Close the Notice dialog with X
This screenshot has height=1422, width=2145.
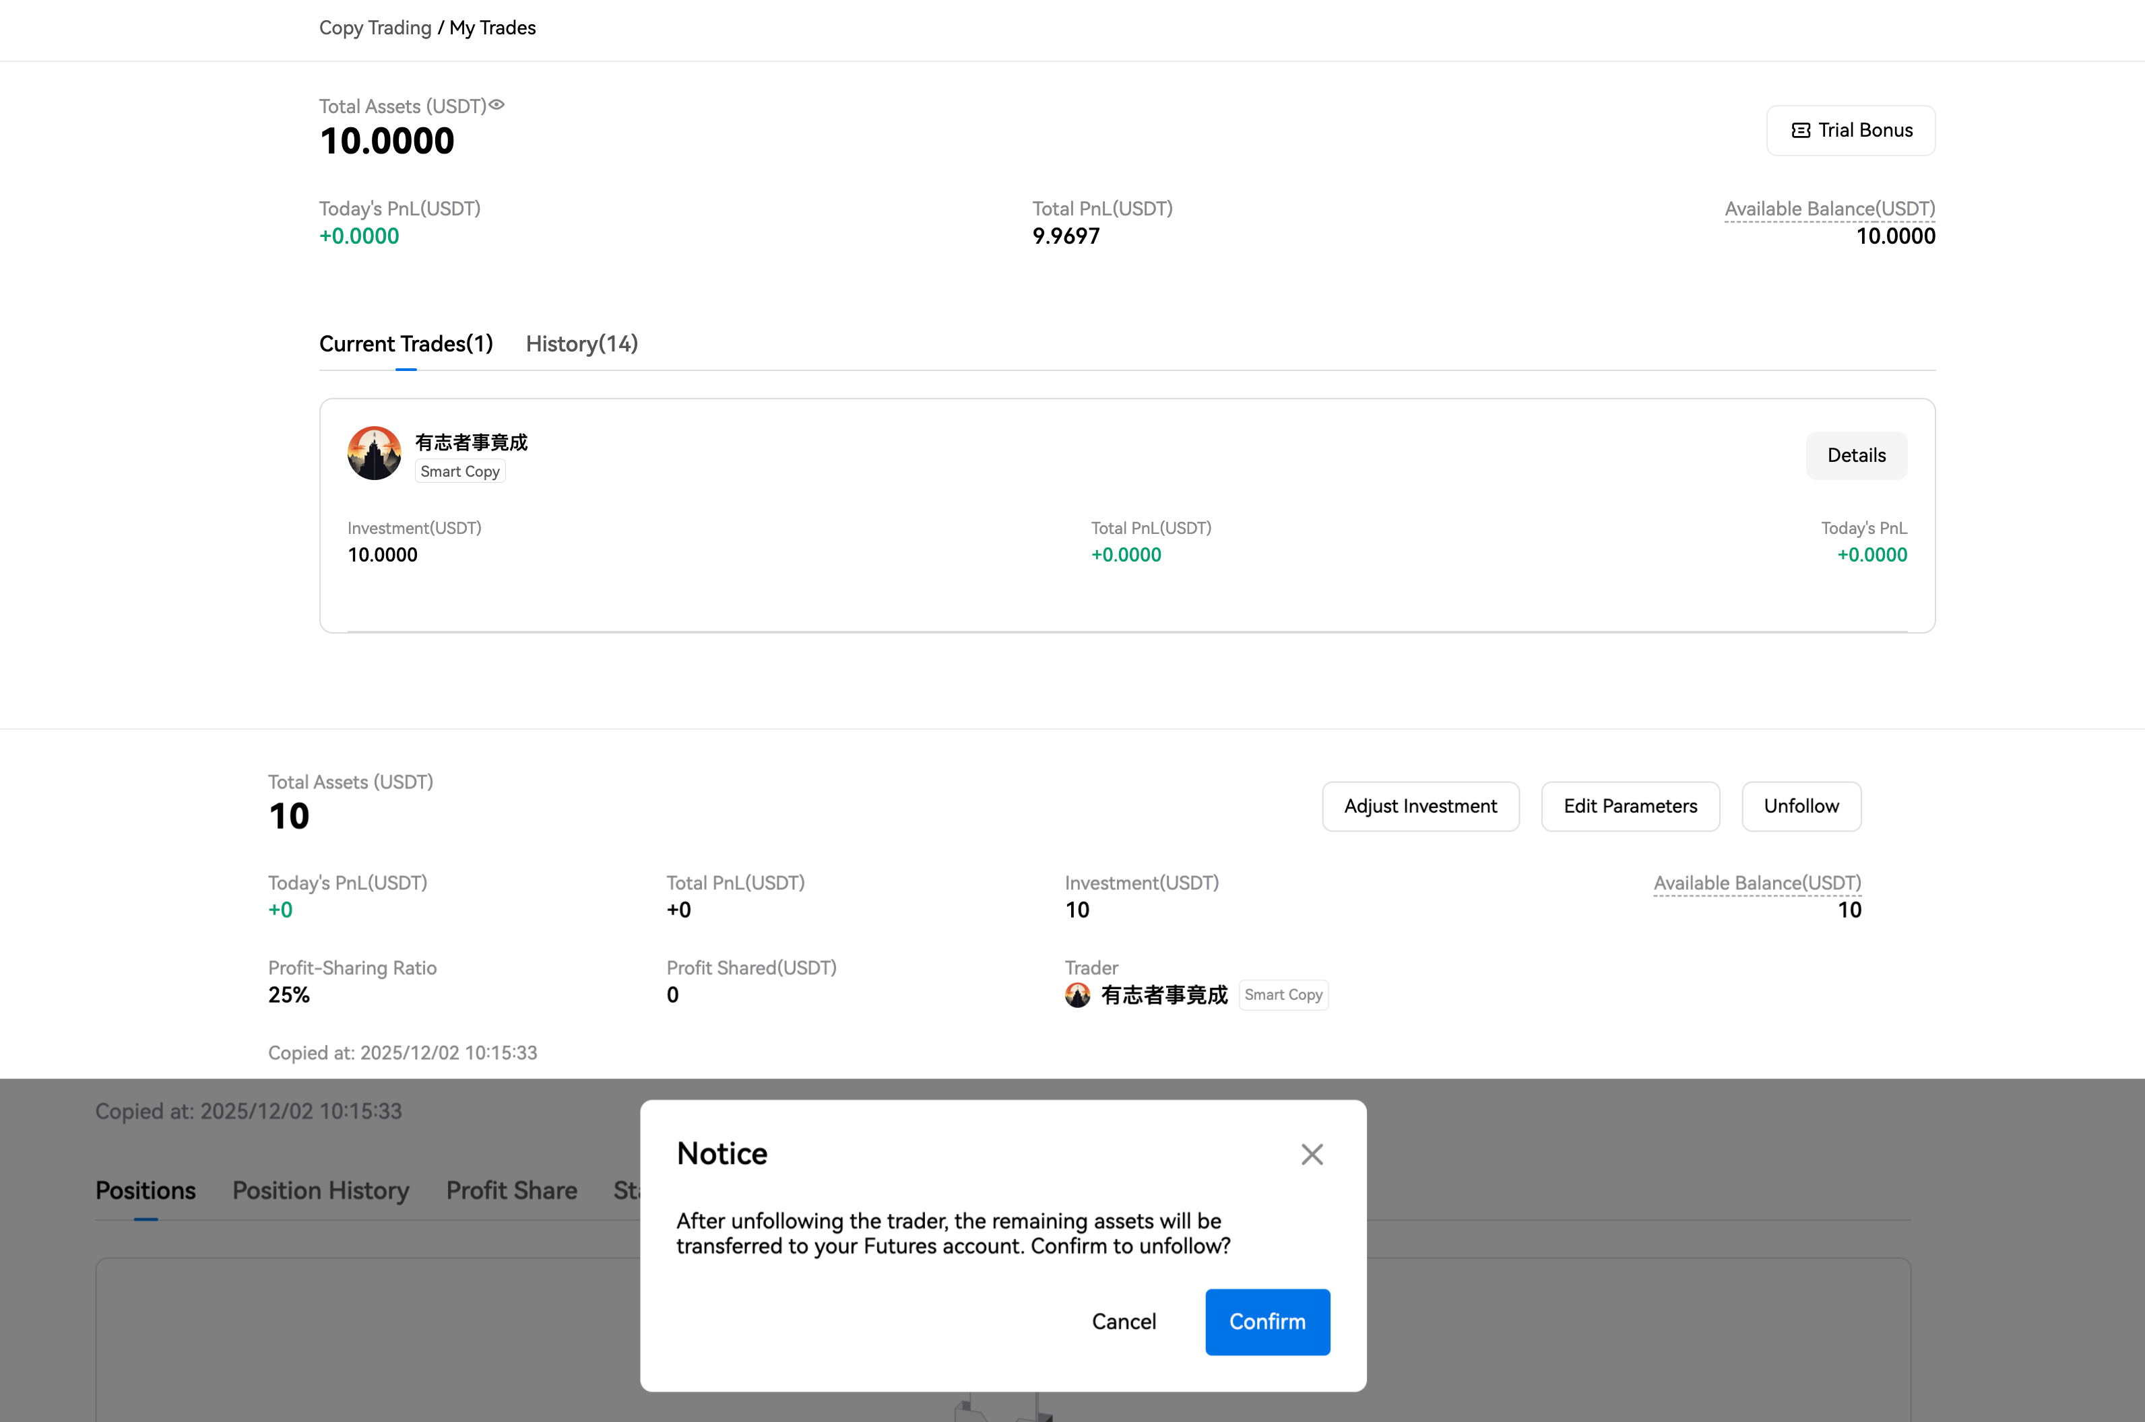pyautogui.click(x=1311, y=1155)
